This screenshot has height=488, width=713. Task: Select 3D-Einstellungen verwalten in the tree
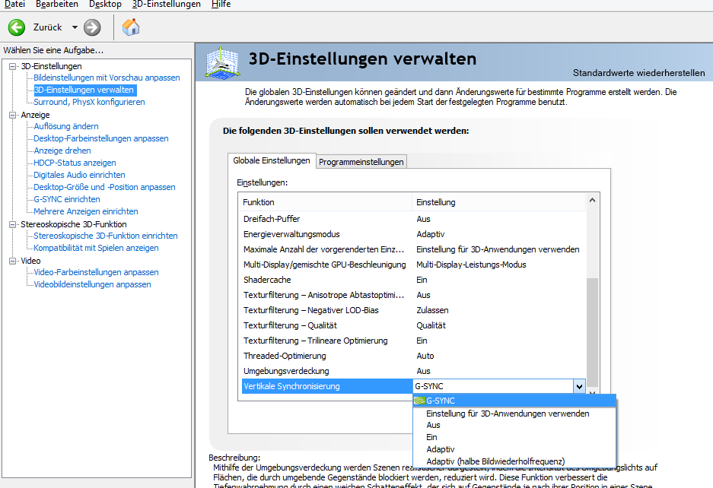pos(84,90)
